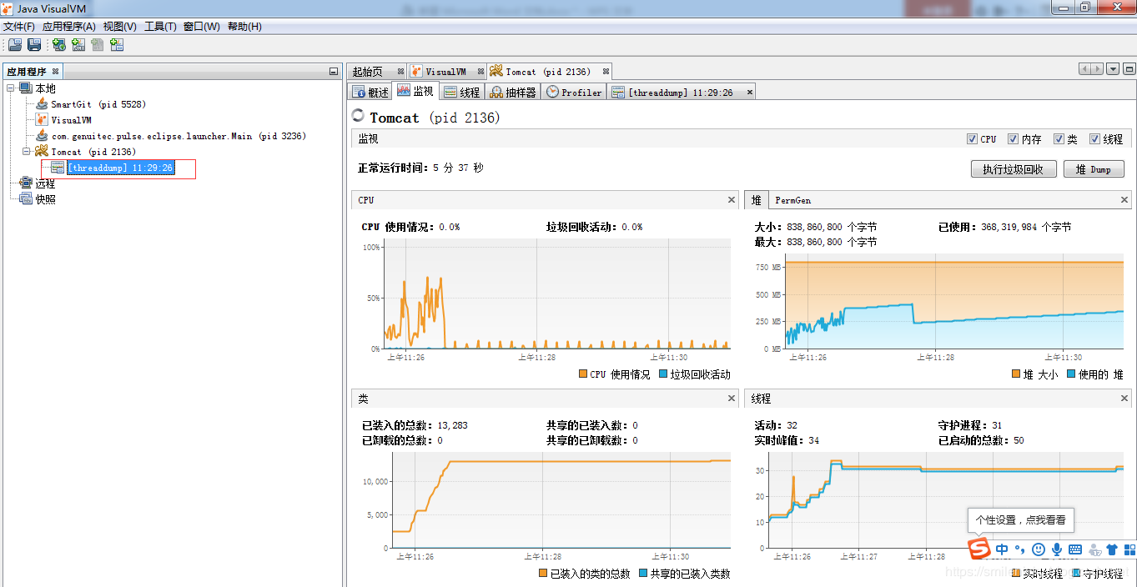Click the 个性设置，点我看看 tooltip
Image resolution: width=1137 pixels, height=587 pixels.
[1020, 519]
